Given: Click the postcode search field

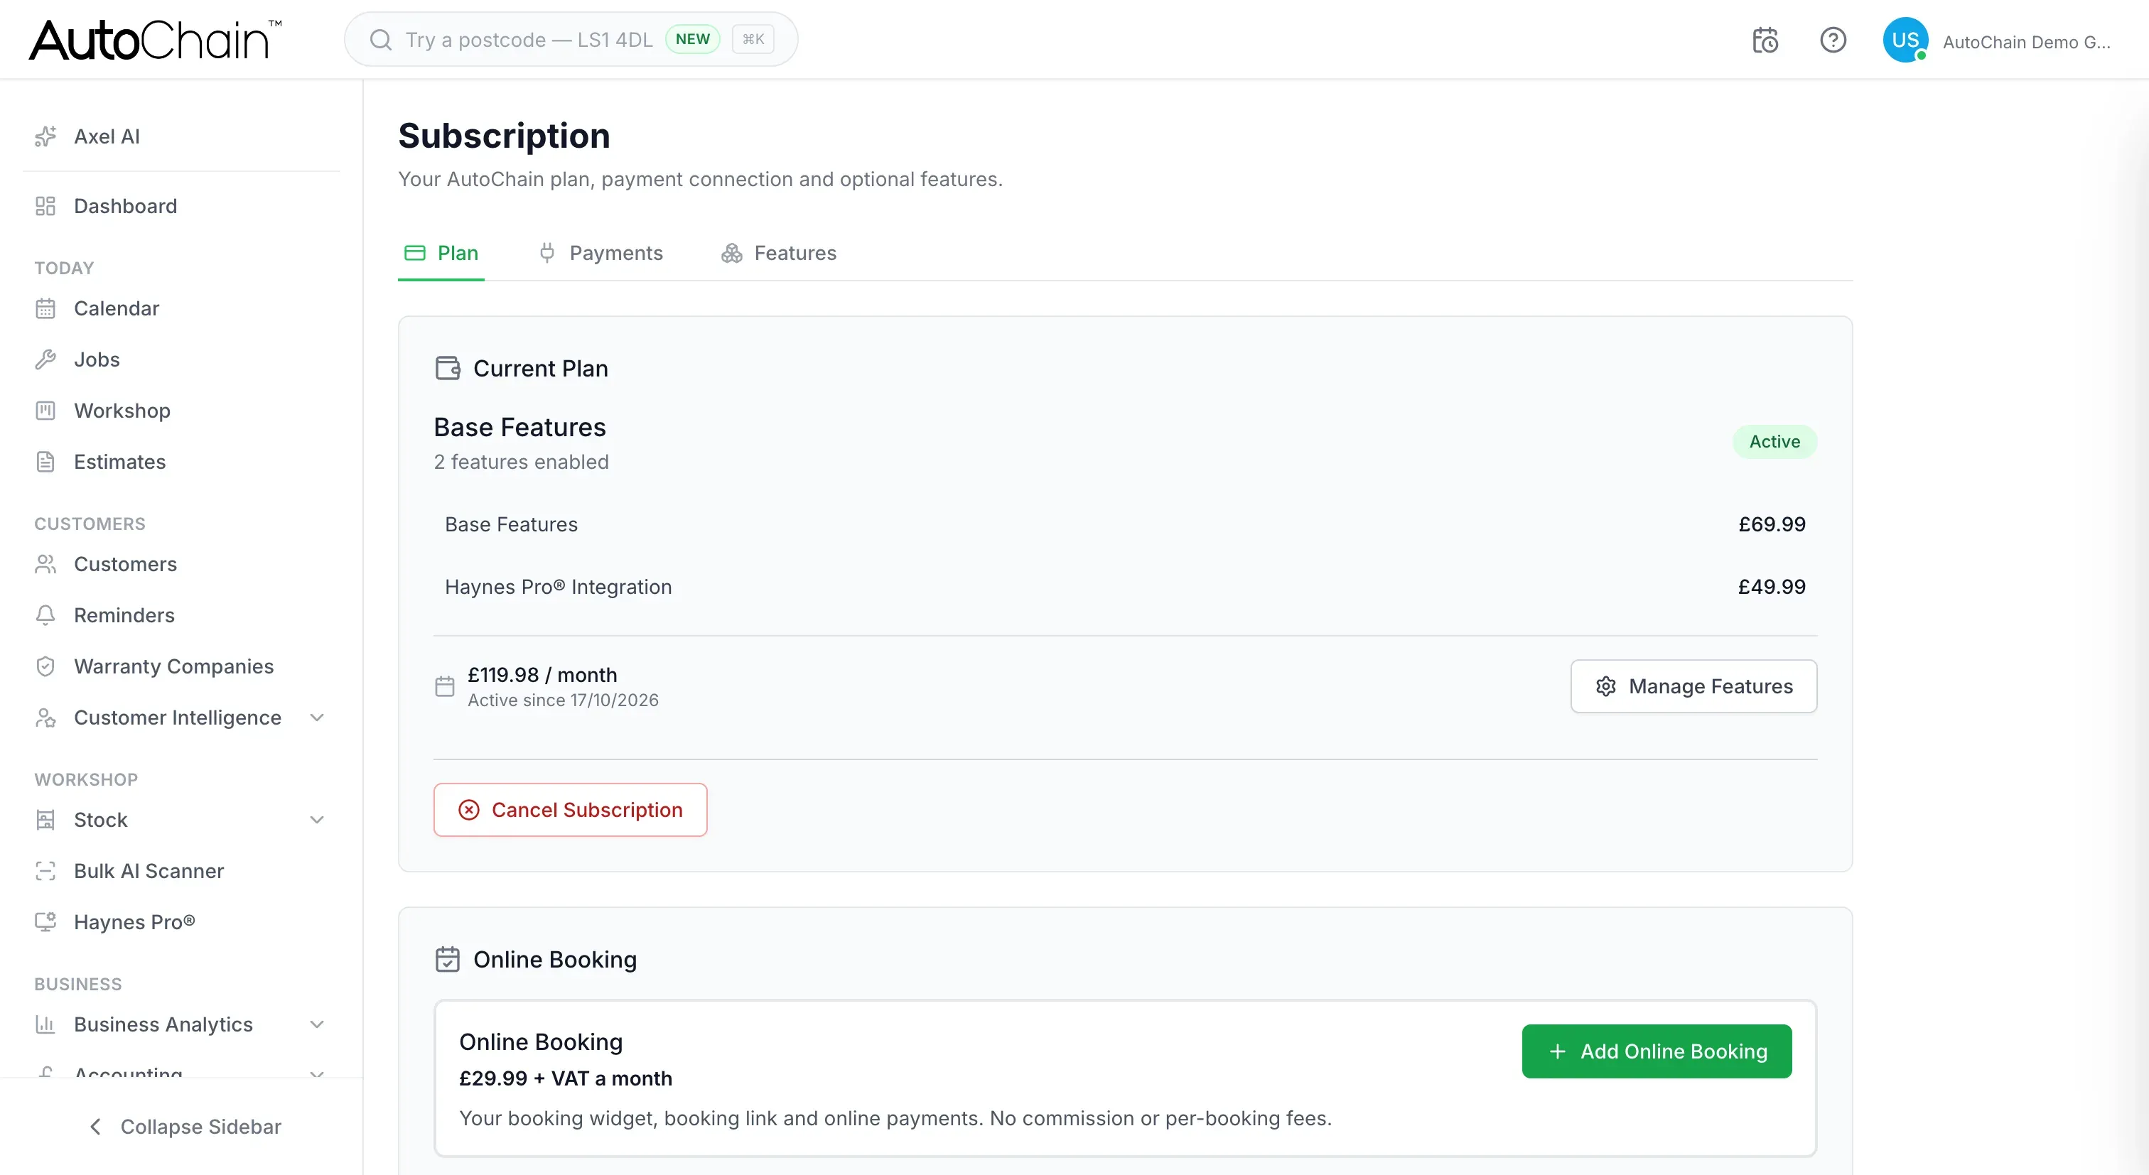Looking at the screenshot, I should click(x=571, y=39).
